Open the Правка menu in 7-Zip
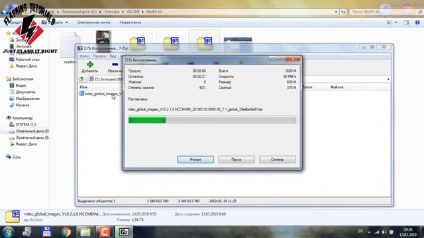This screenshot has width=424, height=238. [x=99, y=56]
